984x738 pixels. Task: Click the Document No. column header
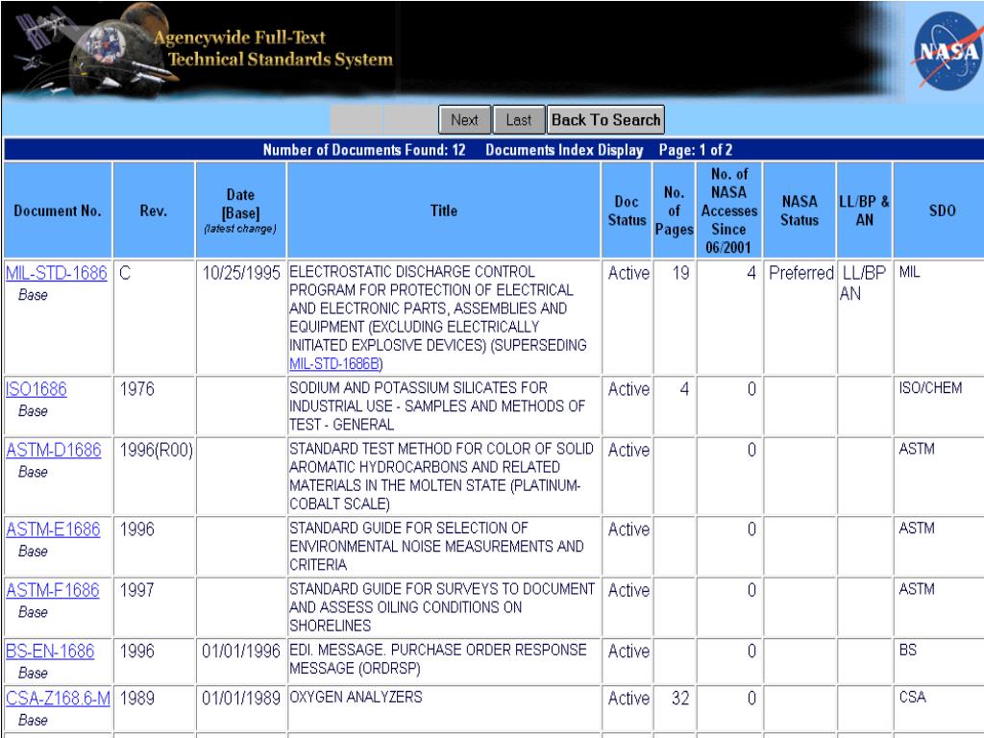(58, 210)
